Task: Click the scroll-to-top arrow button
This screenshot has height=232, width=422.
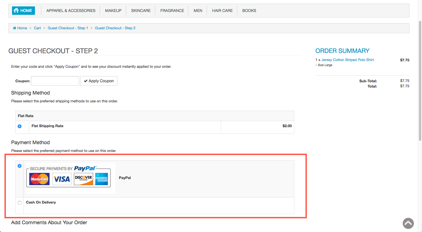Action: click(408, 223)
